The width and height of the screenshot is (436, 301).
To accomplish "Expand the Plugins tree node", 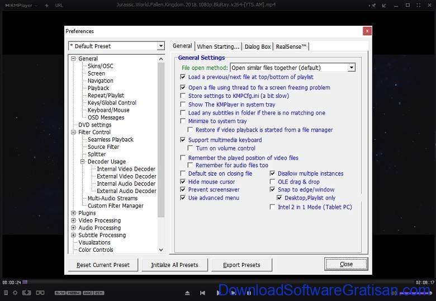I will point(73,213).
